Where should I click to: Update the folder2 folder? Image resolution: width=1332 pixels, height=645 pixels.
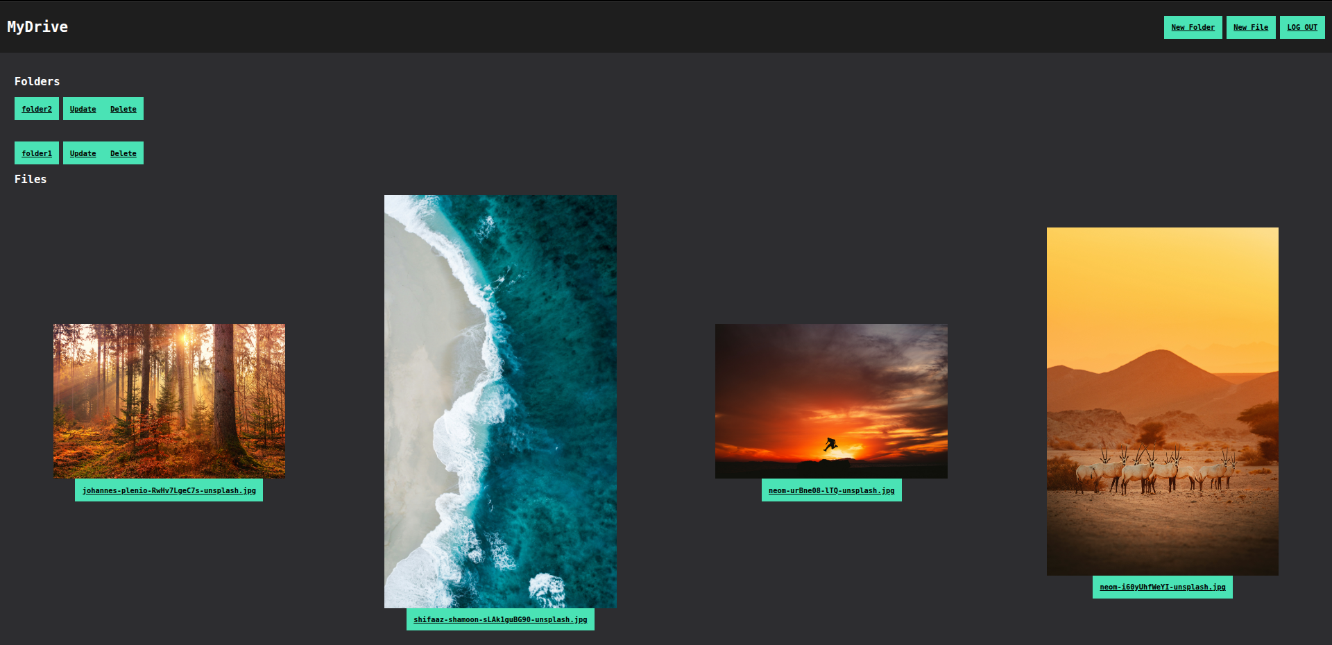click(x=83, y=109)
